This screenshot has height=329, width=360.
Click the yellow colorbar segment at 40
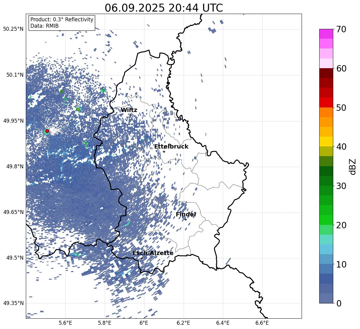coord(326,142)
